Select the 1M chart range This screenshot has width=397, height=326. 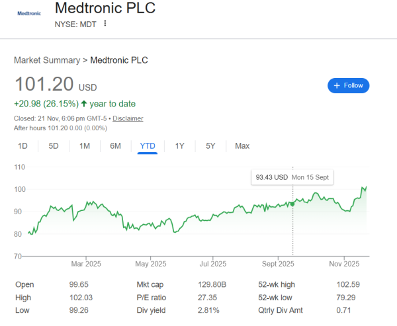tap(84, 145)
